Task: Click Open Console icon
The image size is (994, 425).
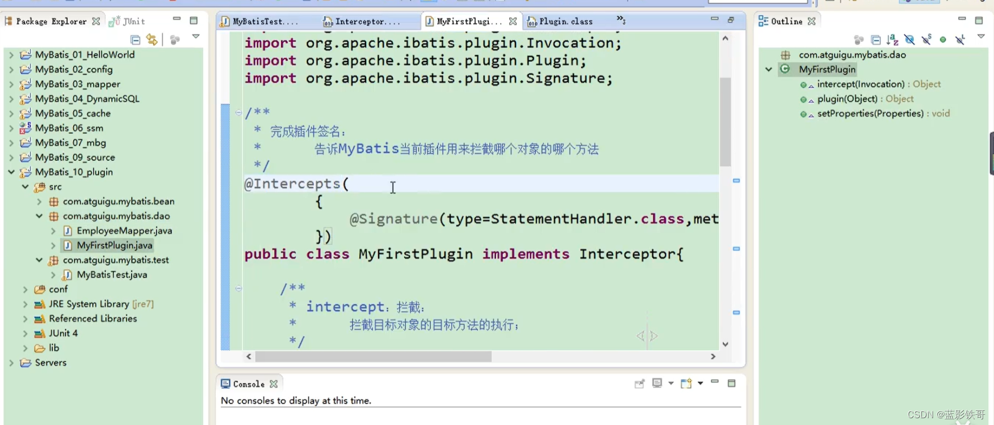Action: [686, 383]
